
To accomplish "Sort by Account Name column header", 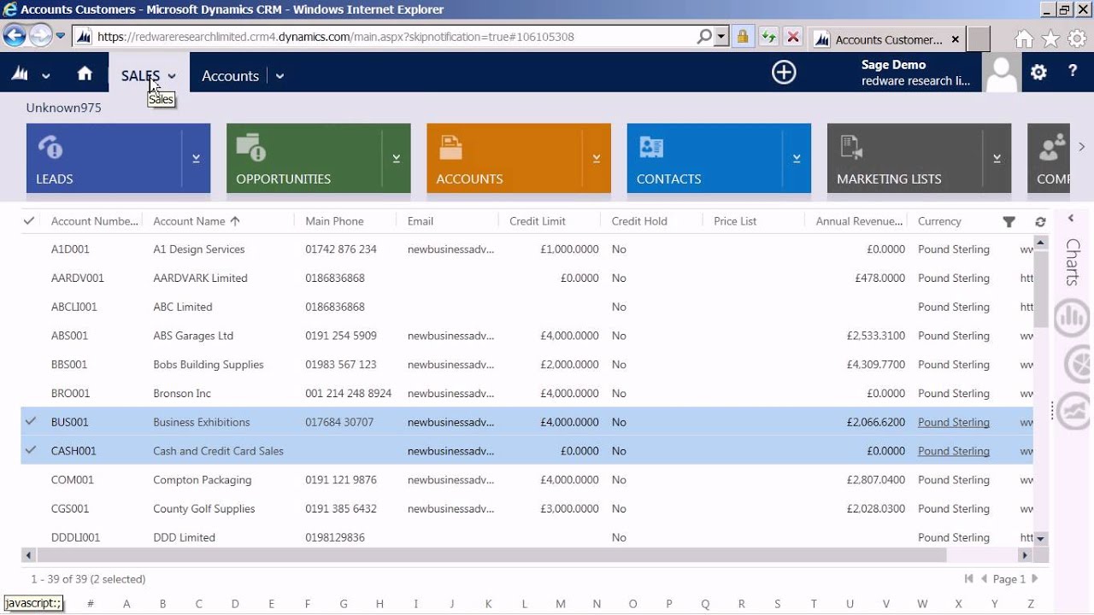I will click(x=189, y=220).
